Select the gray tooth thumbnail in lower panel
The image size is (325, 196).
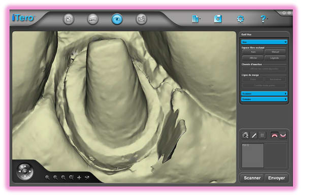[x=253, y=155]
